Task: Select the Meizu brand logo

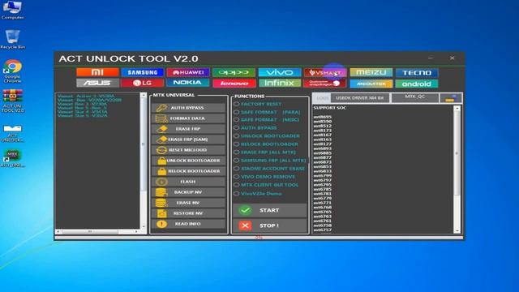Action: pyautogui.click(x=371, y=72)
